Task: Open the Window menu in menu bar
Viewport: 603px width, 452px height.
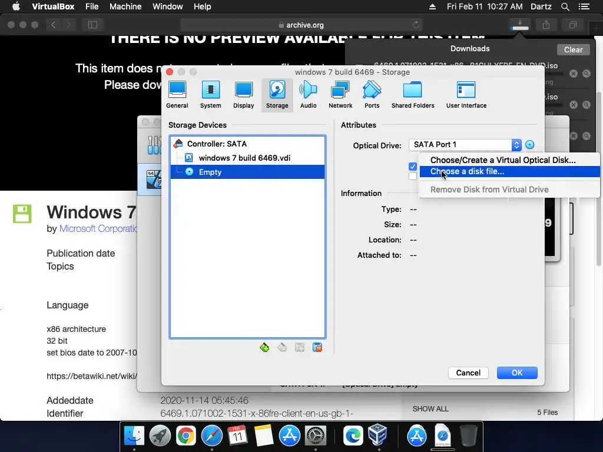Action: point(167,6)
